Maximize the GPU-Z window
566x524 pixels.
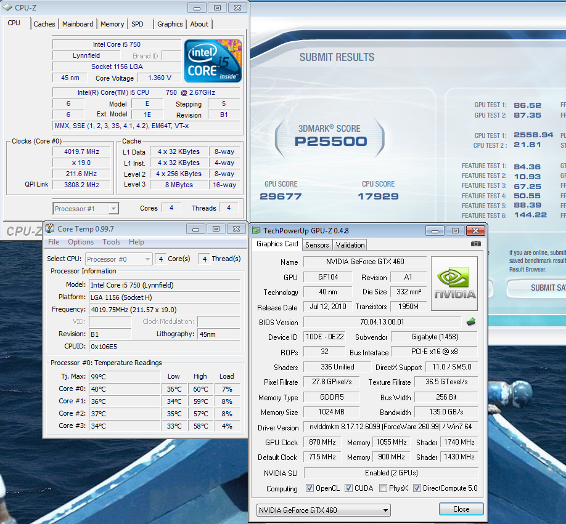(x=455, y=231)
